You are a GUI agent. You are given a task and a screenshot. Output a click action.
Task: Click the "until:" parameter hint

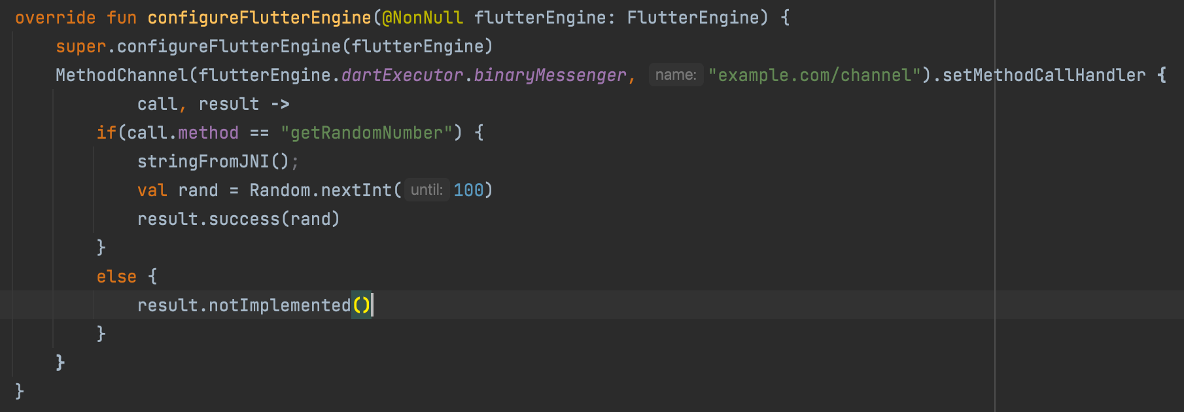click(x=427, y=190)
